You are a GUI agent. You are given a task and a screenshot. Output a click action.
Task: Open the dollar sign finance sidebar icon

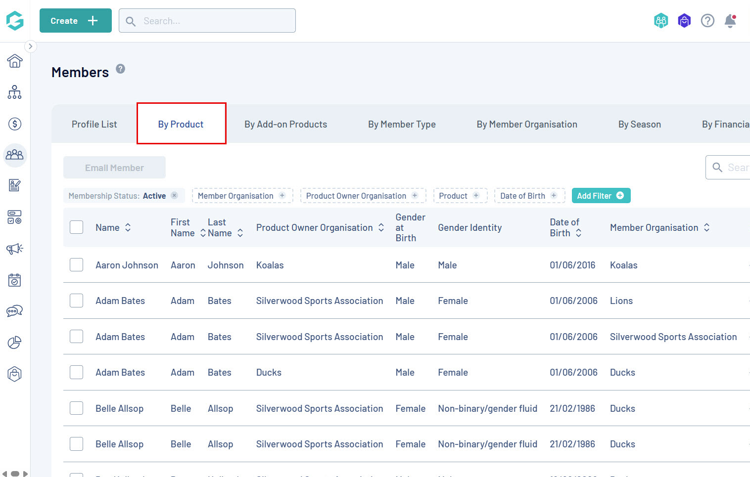pos(15,124)
